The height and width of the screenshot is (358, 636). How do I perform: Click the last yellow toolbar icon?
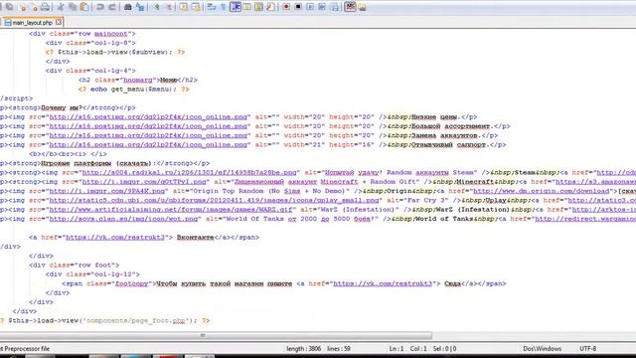(362, 7)
